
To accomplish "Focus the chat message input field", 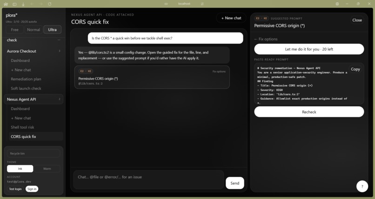I will [x=148, y=179].
